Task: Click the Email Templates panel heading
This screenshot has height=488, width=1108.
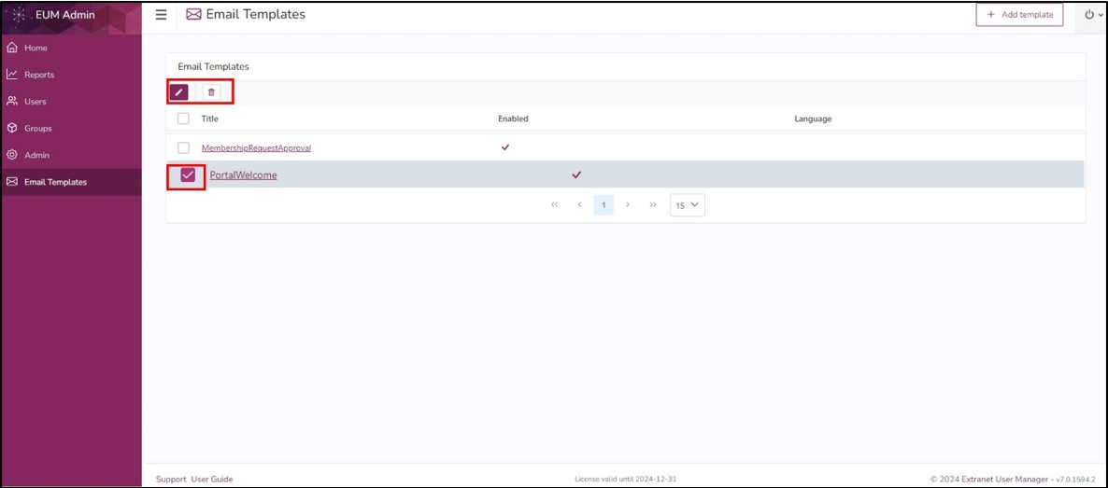Action: click(213, 66)
